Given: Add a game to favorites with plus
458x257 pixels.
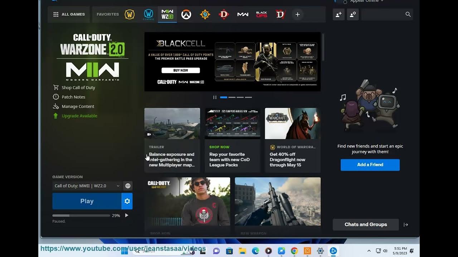Looking at the screenshot, I should pyautogui.click(x=298, y=14).
